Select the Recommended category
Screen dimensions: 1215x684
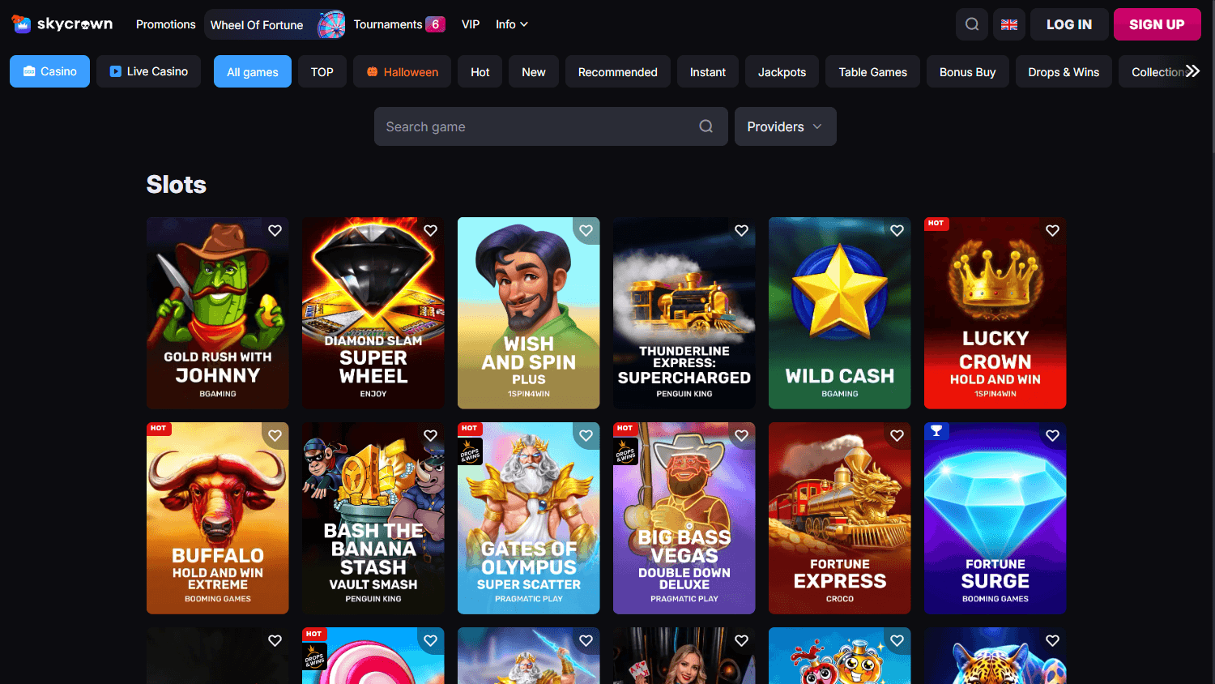617,71
